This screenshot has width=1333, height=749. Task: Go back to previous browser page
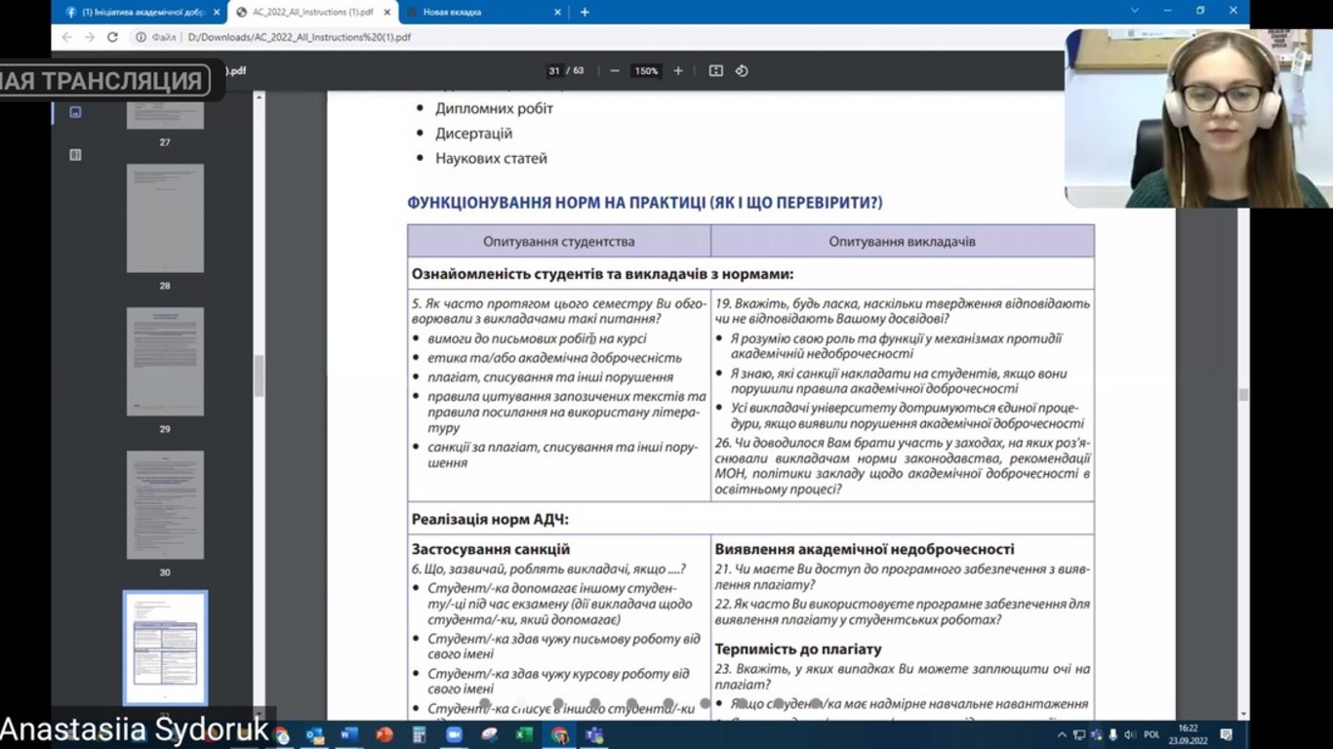coord(66,37)
